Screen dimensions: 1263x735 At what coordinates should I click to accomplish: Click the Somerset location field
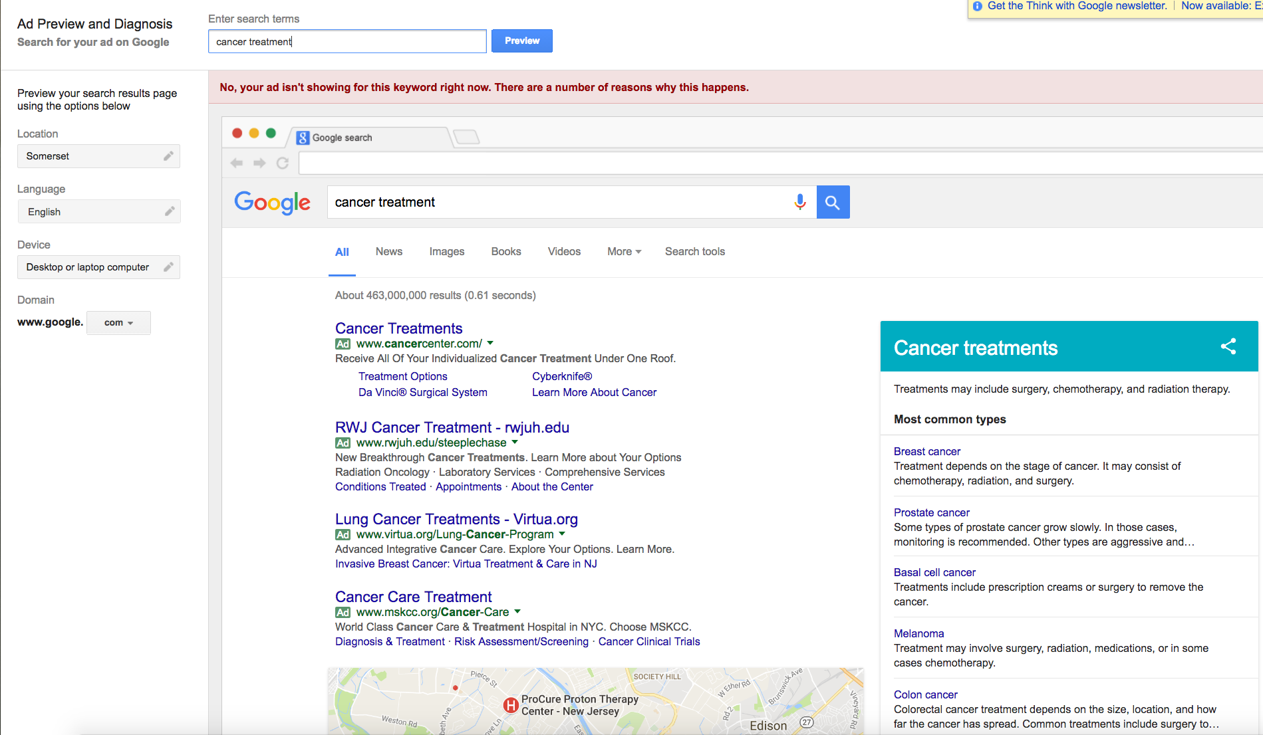point(98,156)
